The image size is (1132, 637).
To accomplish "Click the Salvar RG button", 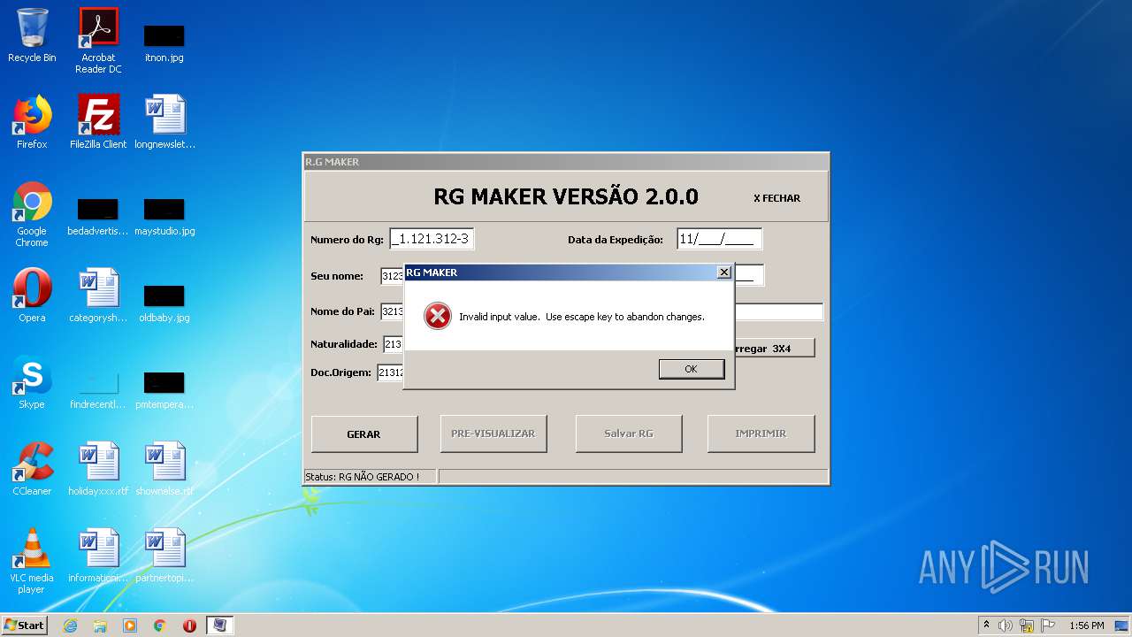I will 629,434.
